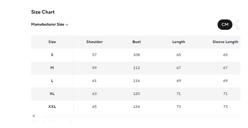
Task: Click the Size Chart heading
Action: 43,12
